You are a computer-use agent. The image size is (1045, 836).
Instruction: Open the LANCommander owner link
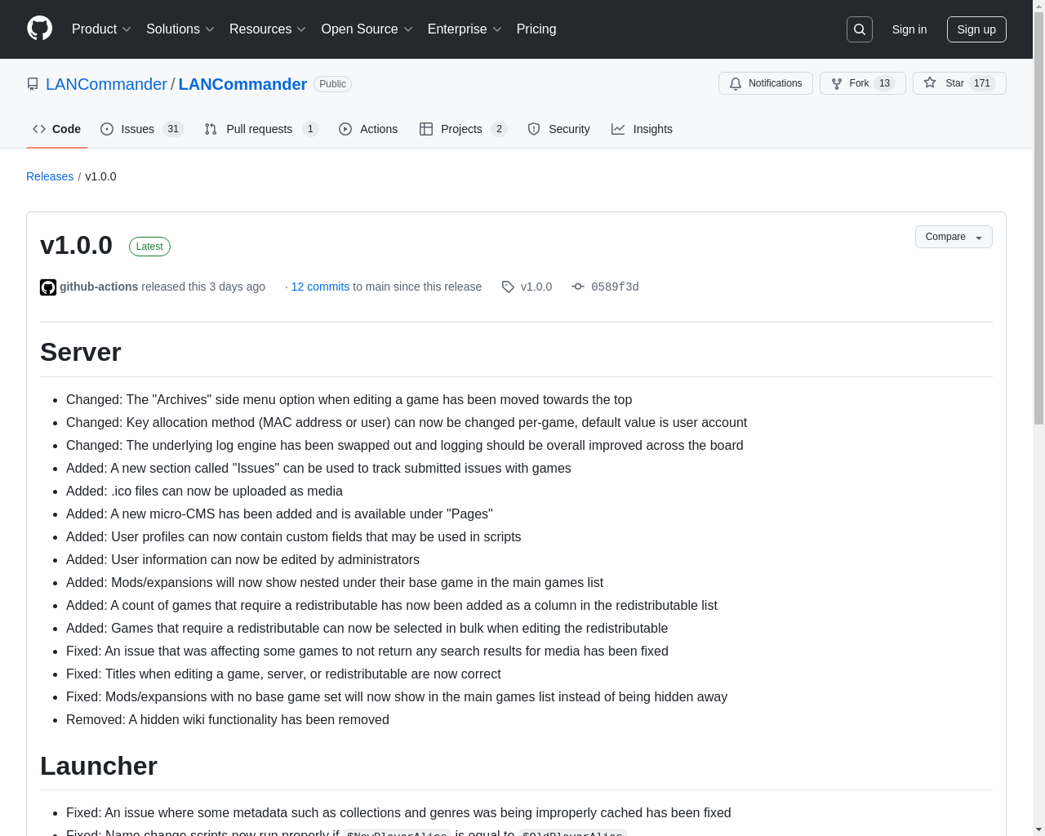click(x=106, y=84)
